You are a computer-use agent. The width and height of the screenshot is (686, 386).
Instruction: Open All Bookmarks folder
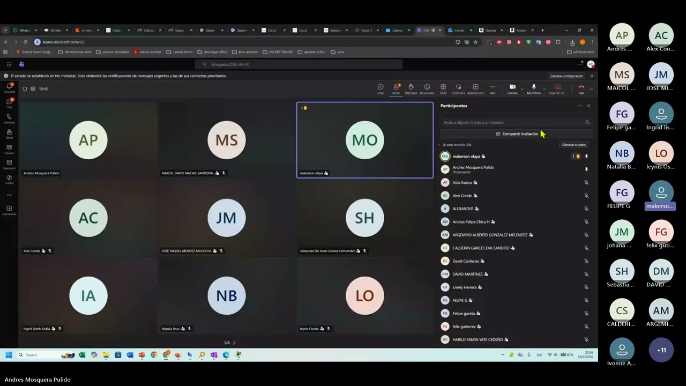tap(580, 52)
